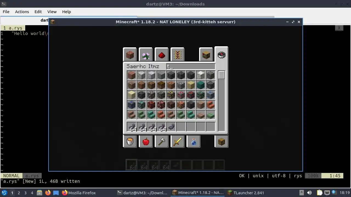Select the single hotbar item without a count

171,127
